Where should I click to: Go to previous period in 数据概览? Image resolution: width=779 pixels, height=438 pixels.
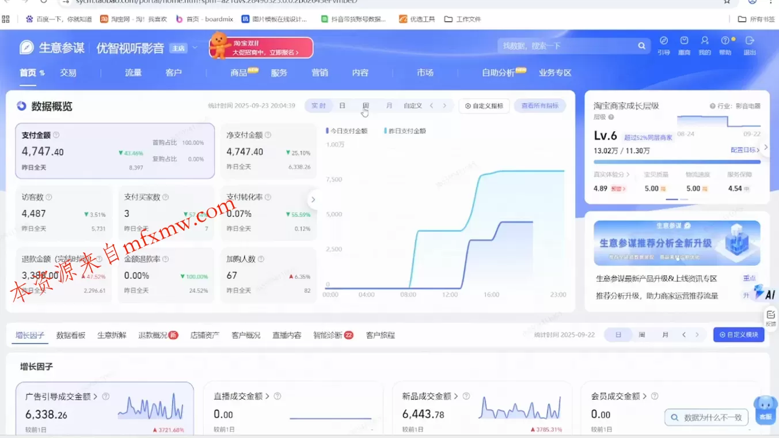coord(432,106)
